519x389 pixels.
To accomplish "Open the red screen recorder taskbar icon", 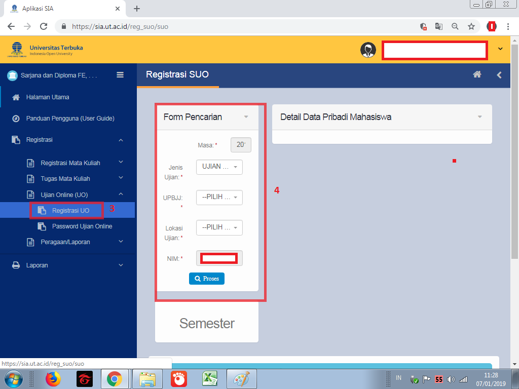I will [x=179, y=379].
